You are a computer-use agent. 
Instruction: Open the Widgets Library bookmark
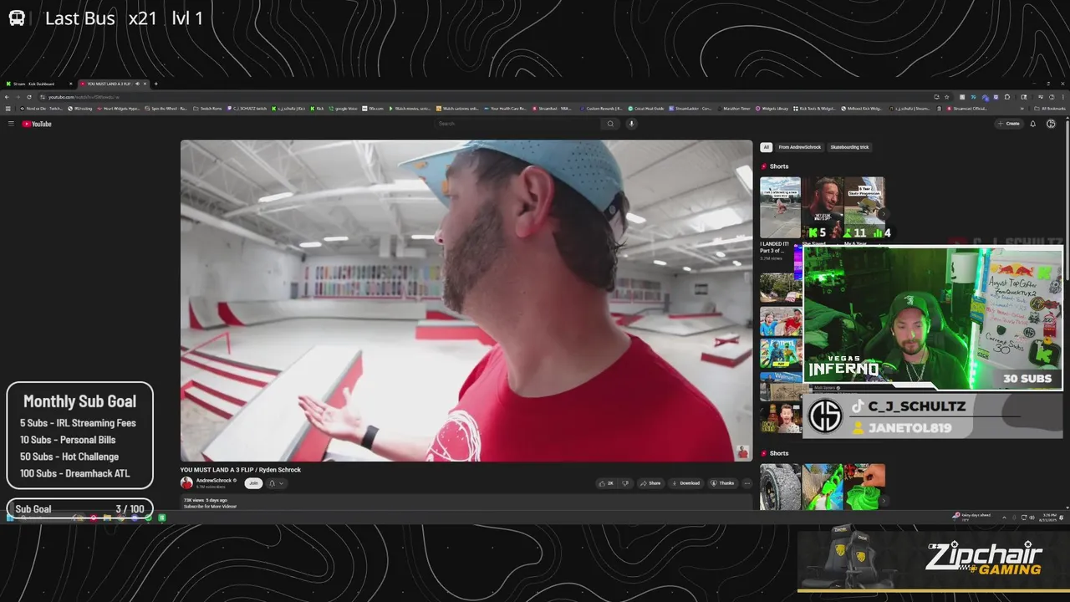(772, 109)
